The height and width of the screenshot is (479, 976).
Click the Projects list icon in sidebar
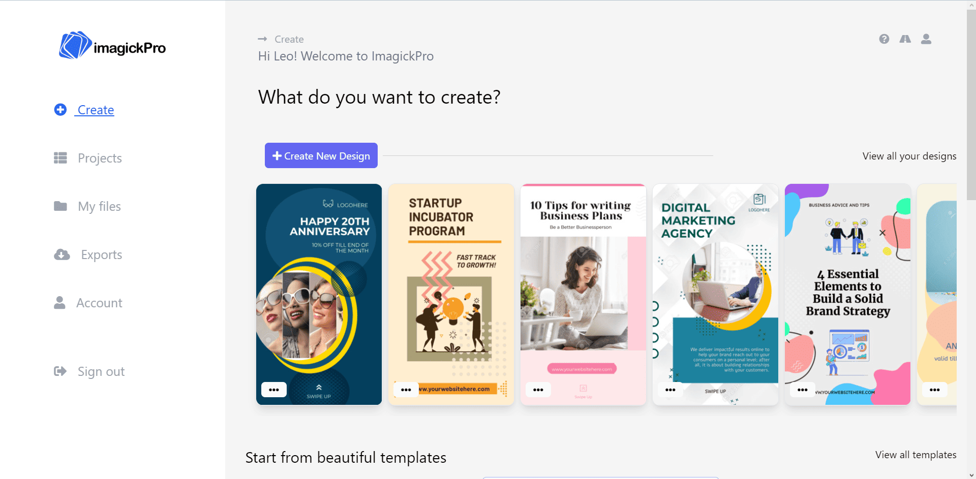click(x=60, y=158)
